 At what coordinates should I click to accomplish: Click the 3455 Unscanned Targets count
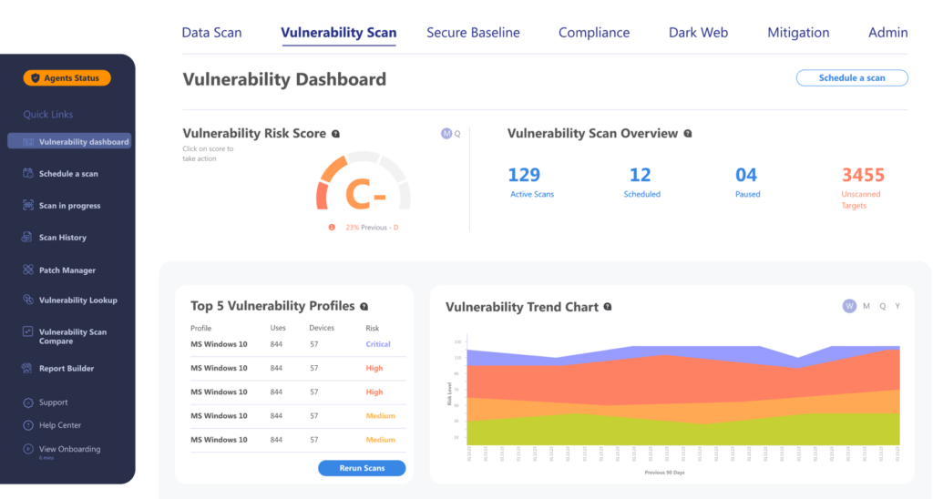pos(863,175)
